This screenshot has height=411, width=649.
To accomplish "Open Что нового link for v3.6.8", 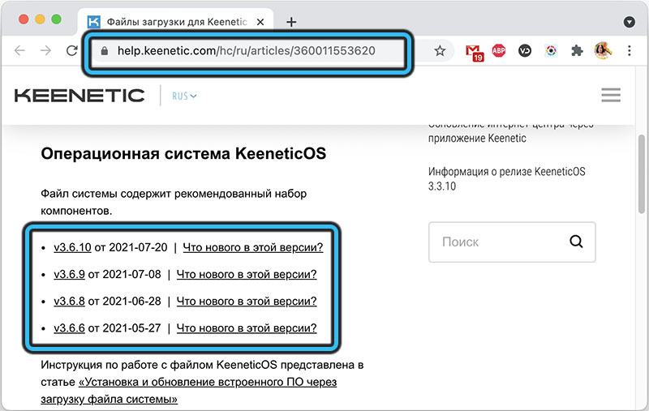I will 247,301.
